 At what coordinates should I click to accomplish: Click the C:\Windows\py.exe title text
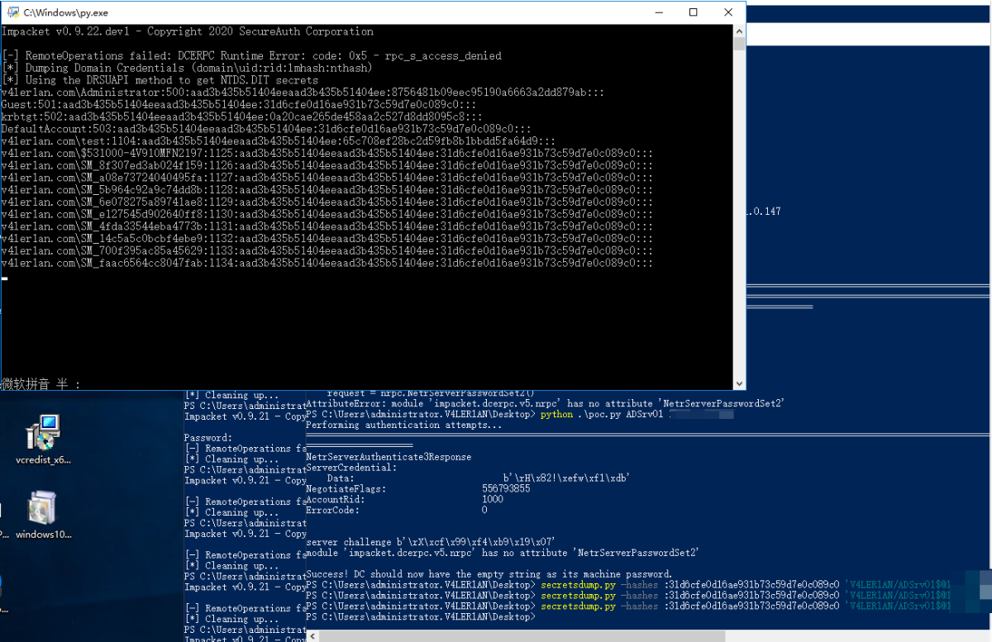click(65, 13)
